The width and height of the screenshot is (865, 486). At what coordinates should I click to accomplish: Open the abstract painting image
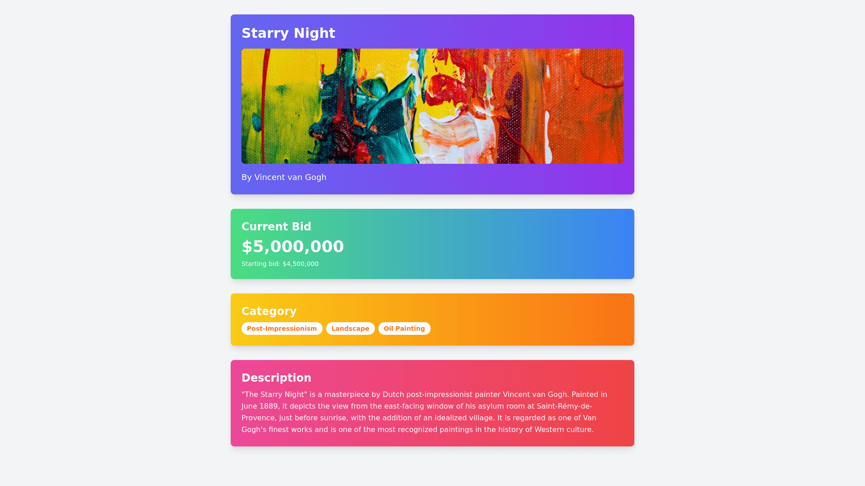point(432,106)
